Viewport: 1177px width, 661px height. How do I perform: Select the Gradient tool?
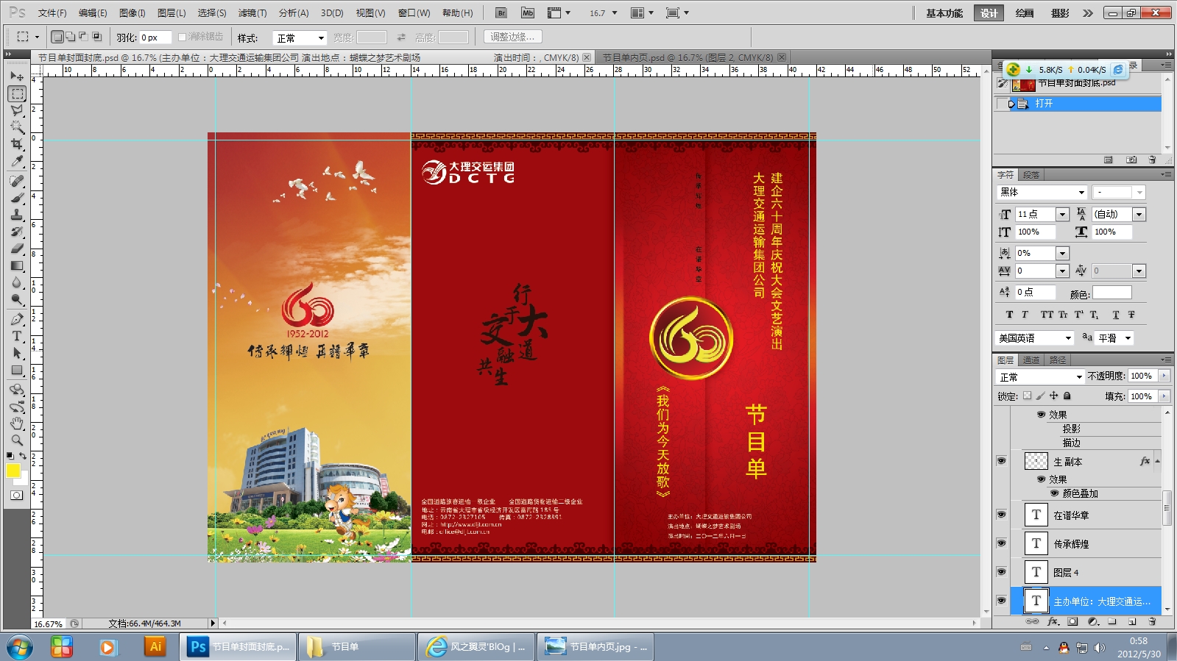click(x=17, y=265)
